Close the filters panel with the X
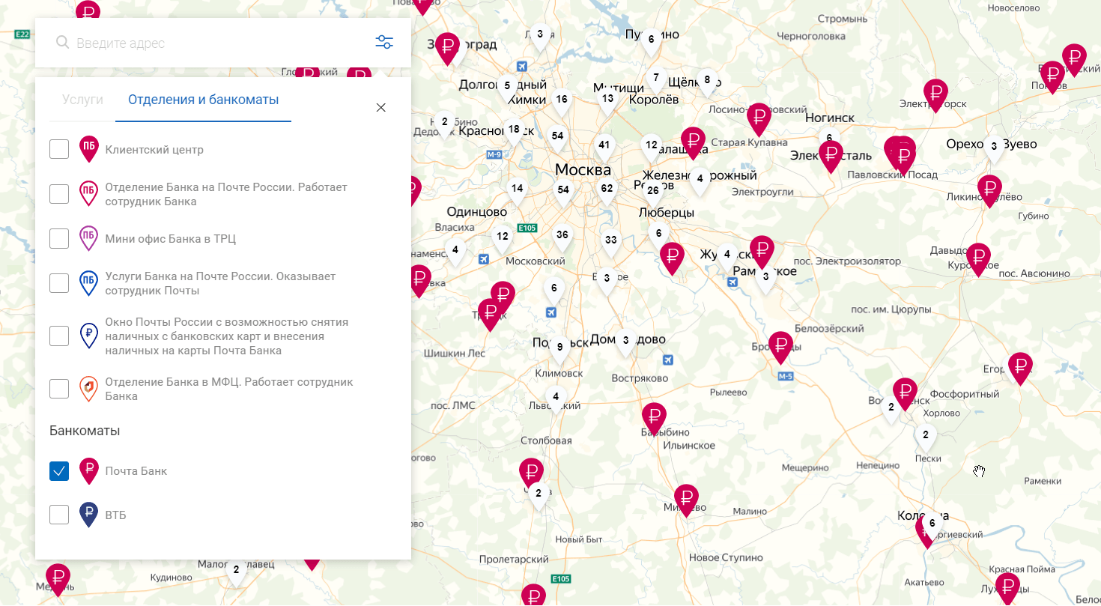 380,107
